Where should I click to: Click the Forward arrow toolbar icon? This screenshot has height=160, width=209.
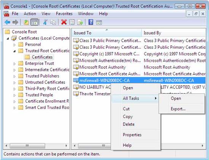coord(15,22)
